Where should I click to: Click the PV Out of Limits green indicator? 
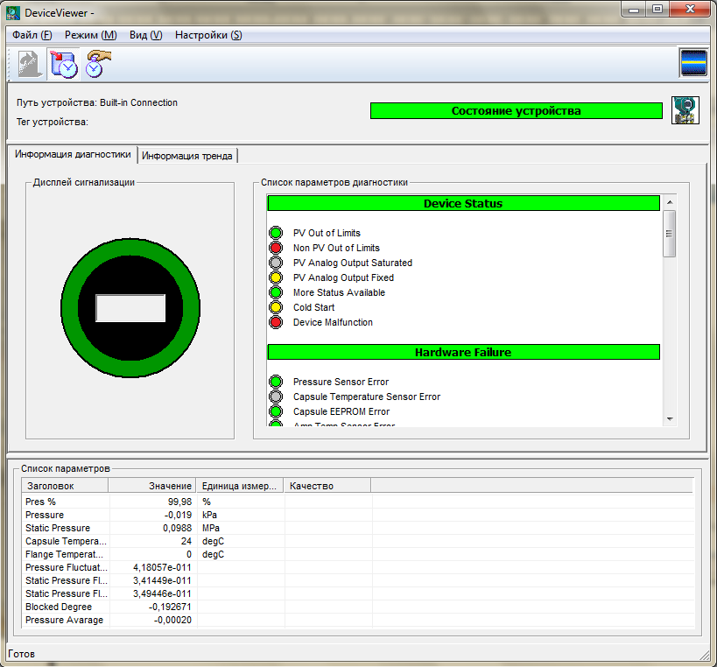tap(276, 234)
